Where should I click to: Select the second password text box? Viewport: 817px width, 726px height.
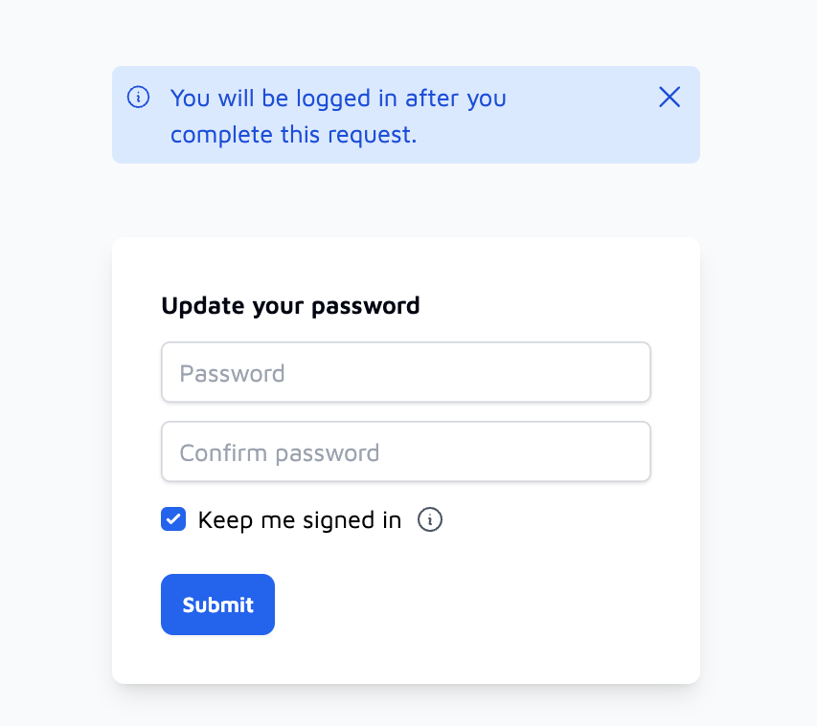pos(406,451)
